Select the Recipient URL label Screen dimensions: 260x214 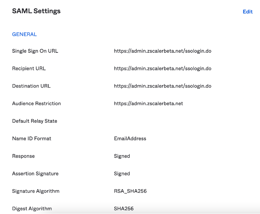(x=29, y=69)
